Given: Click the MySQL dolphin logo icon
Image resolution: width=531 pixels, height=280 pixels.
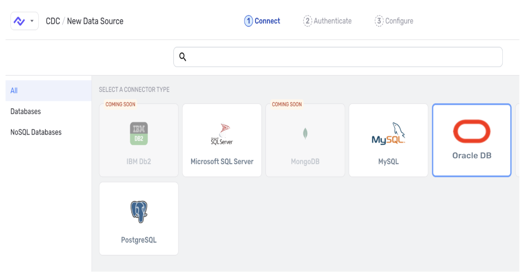Looking at the screenshot, I should click(x=389, y=133).
